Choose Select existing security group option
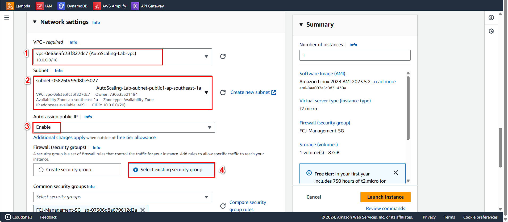 [136, 170]
